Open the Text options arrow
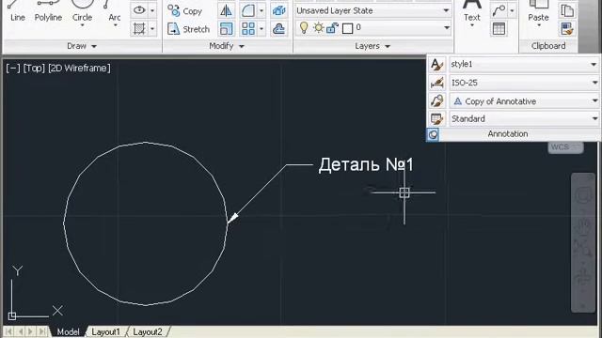 click(x=472, y=25)
